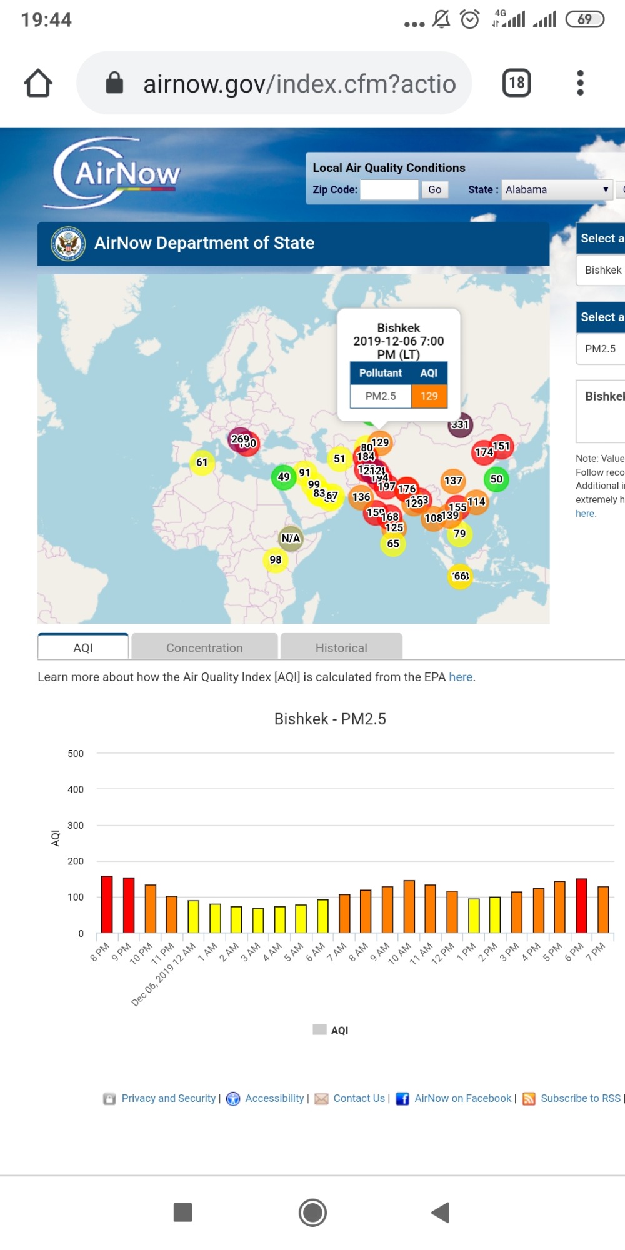Open the browser three-dot menu

pyautogui.click(x=580, y=83)
